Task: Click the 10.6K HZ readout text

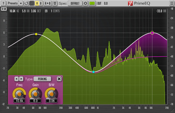Action: [14, 11]
